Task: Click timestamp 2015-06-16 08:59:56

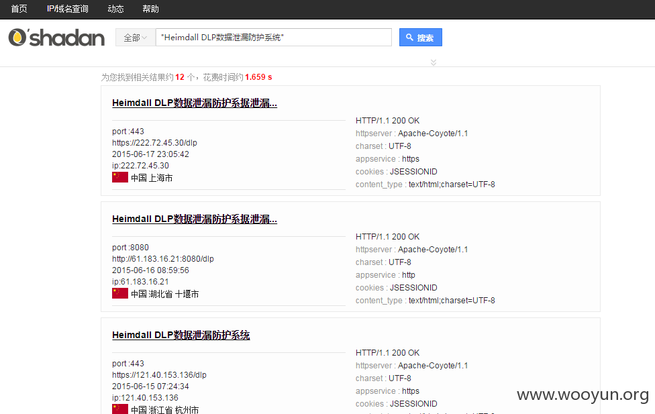Action: coord(150,270)
